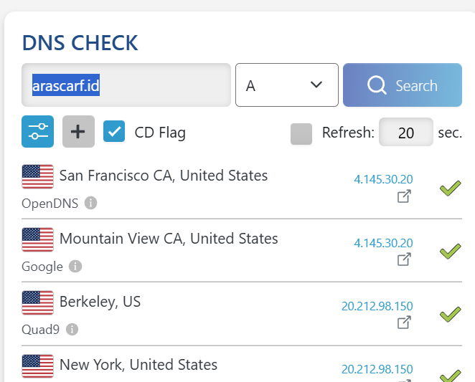Click the Berkeley IP 20.212.98.150
Viewport: 475px width, 382px height.
tap(377, 306)
